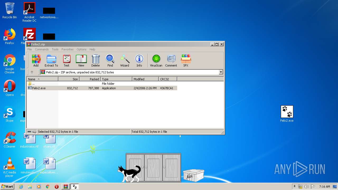This screenshot has width=338, height=190.
Task: Click the Delete trash icon in WinRAR
Action: (x=96, y=61)
